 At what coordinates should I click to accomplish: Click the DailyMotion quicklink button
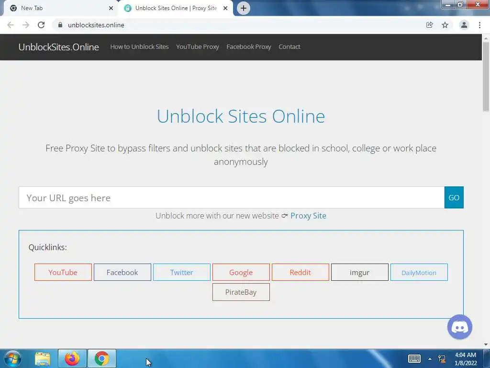pyautogui.click(x=419, y=272)
